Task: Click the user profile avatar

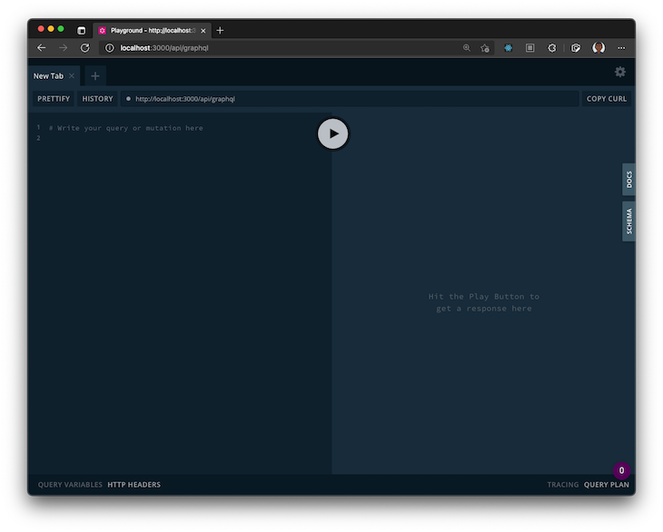Action: 599,48
